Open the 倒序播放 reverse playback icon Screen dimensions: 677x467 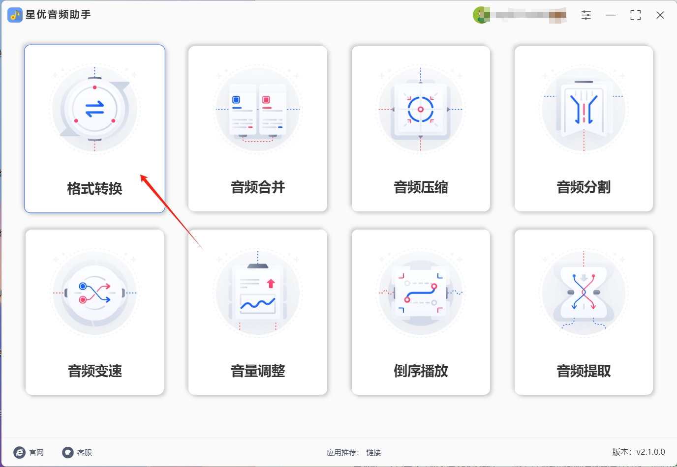pos(421,293)
